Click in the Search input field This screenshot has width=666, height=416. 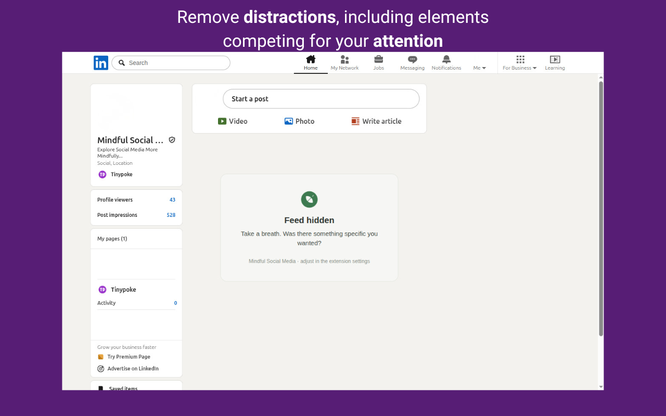[171, 63]
